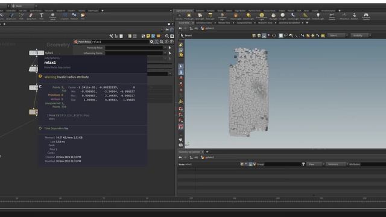Select the Sky Light shelf tool
The image size is (386, 217).
(x=273, y=16)
